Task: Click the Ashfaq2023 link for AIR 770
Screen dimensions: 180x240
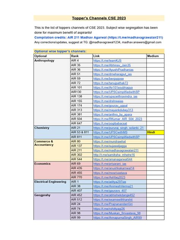Action: (109, 177)
